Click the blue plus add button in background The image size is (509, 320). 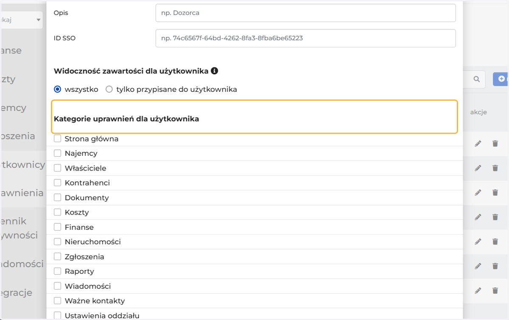pos(501,79)
